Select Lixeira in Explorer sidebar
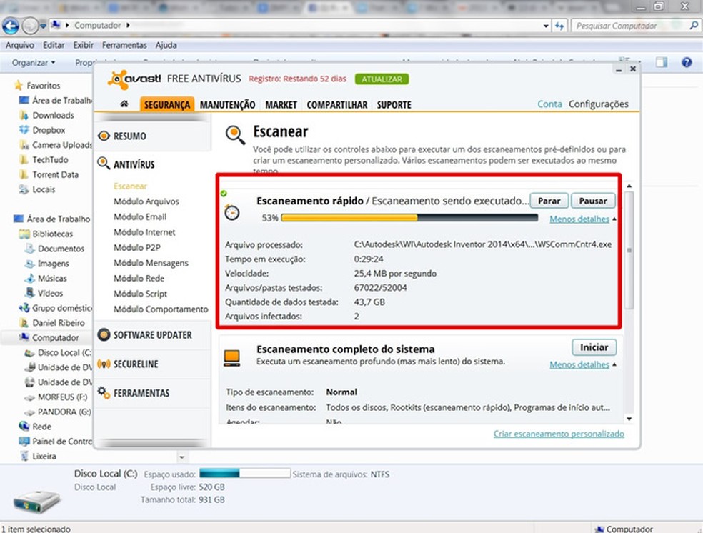 pyautogui.click(x=44, y=456)
